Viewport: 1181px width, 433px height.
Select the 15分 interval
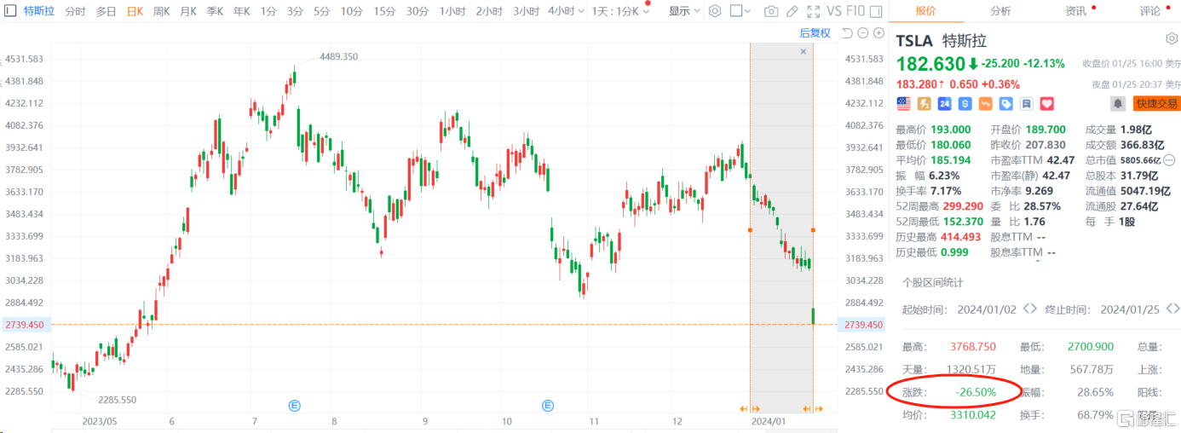[x=384, y=11]
